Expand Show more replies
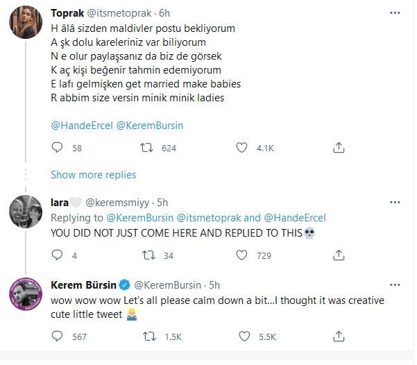 93,175
